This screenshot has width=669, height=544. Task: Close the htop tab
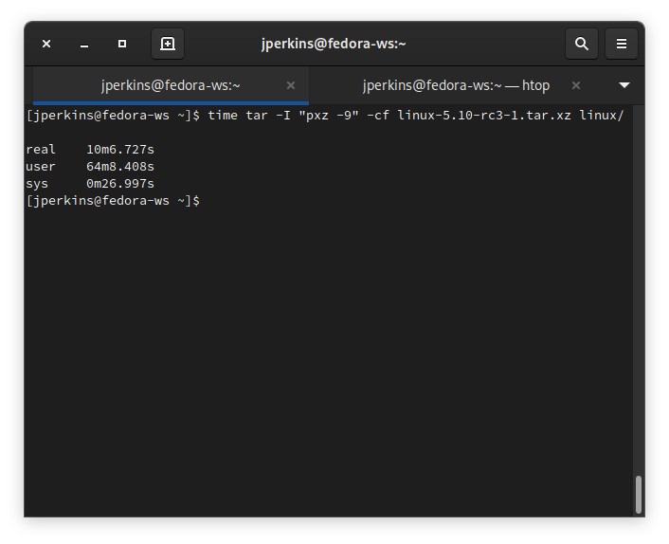[575, 85]
